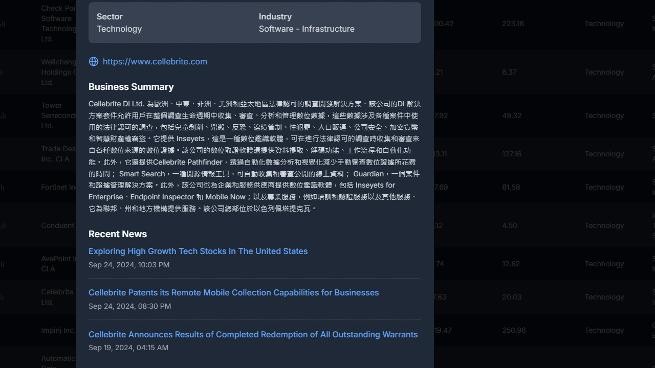
Task: Click the 'Recent News' heading
Action: [x=118, y=234]
